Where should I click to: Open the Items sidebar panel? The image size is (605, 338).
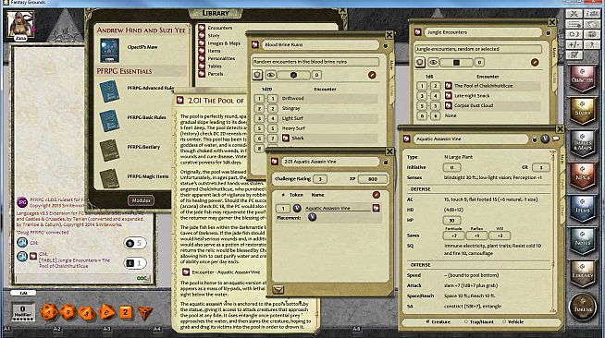[583, 209]
